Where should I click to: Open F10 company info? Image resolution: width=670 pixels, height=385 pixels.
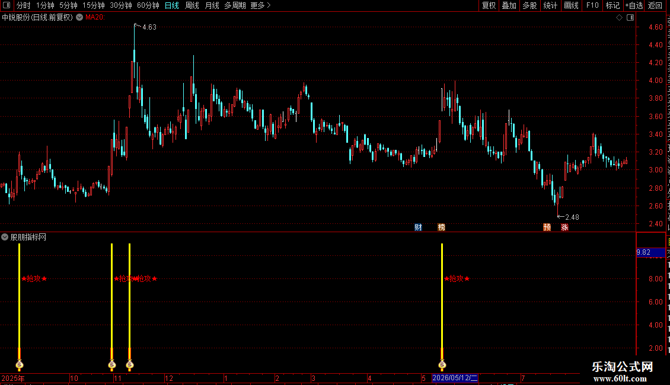(x=592, y=5)
